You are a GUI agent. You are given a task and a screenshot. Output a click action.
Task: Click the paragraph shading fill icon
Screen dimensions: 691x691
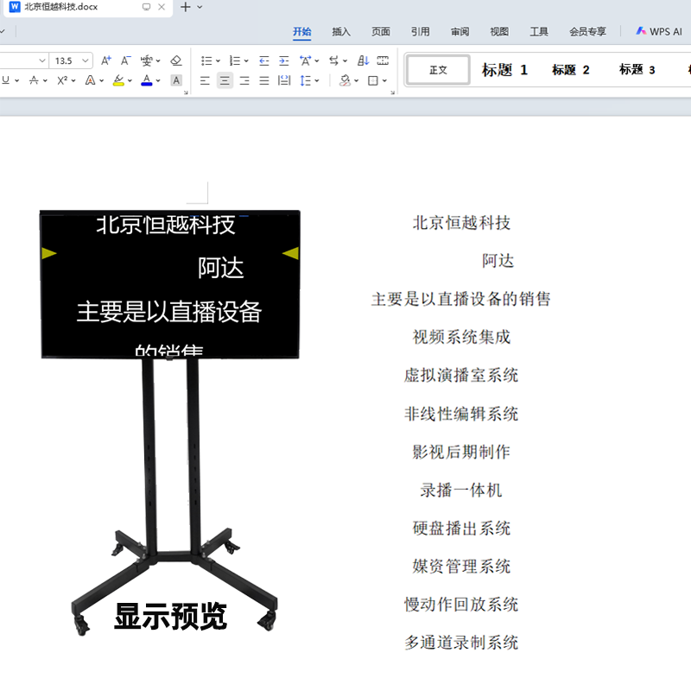coord(345,80)
